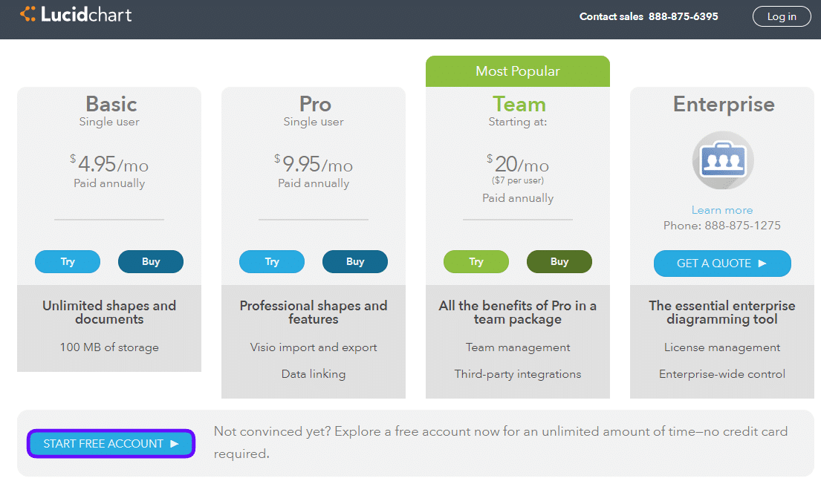Click the Lucidchart logo

pyautogui.click(x=76, y=14)
